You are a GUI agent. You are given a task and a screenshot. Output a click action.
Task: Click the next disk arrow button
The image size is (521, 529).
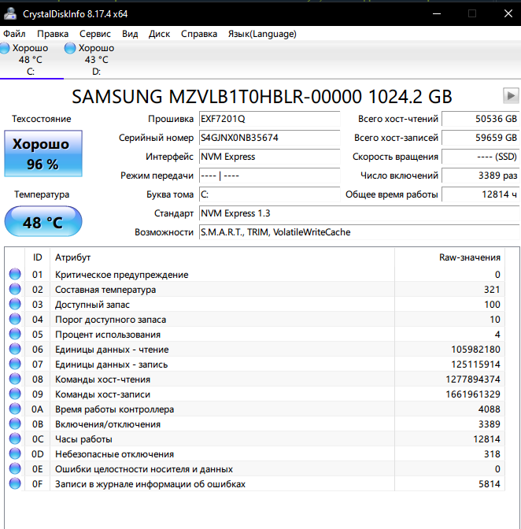[511, 96]
